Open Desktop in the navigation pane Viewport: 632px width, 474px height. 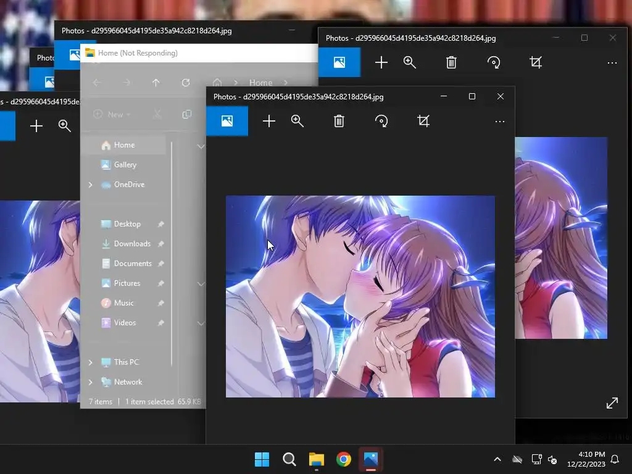(x=126, y=224)
